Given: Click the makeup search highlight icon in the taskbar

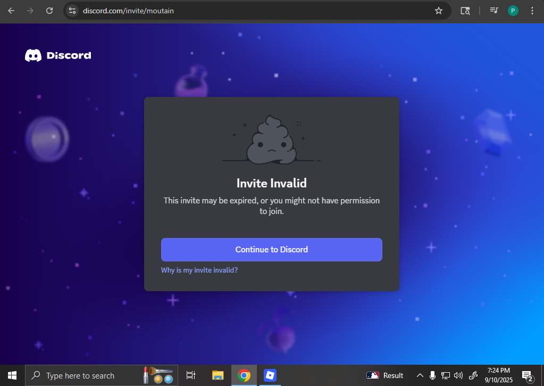Looking at the screenshot, I should pos(158,375).
